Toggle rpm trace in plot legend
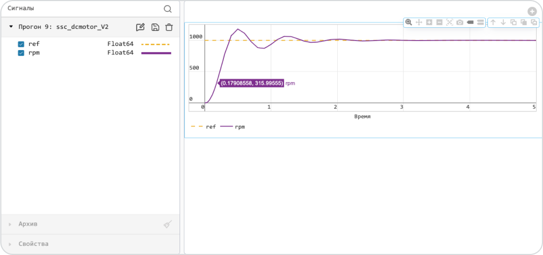This screenshot has width=543, height=255. [x=232, y=127]
